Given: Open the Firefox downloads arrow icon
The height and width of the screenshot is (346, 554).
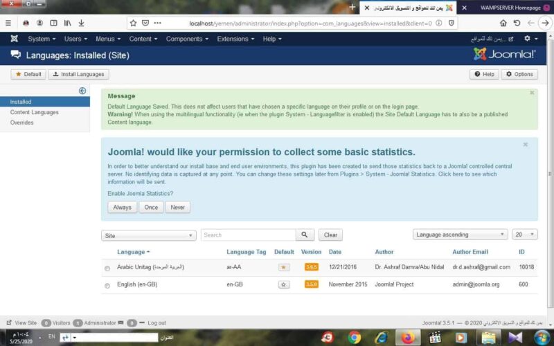Looking at the screenshot, I should coord(81,23).
